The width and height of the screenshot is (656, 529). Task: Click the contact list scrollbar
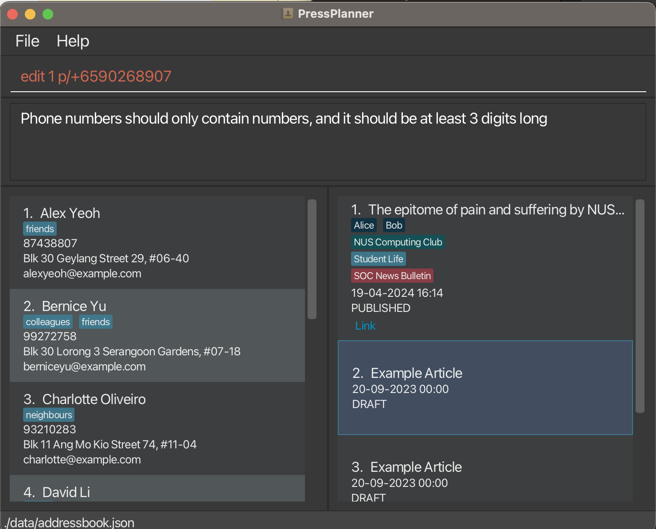312,259
